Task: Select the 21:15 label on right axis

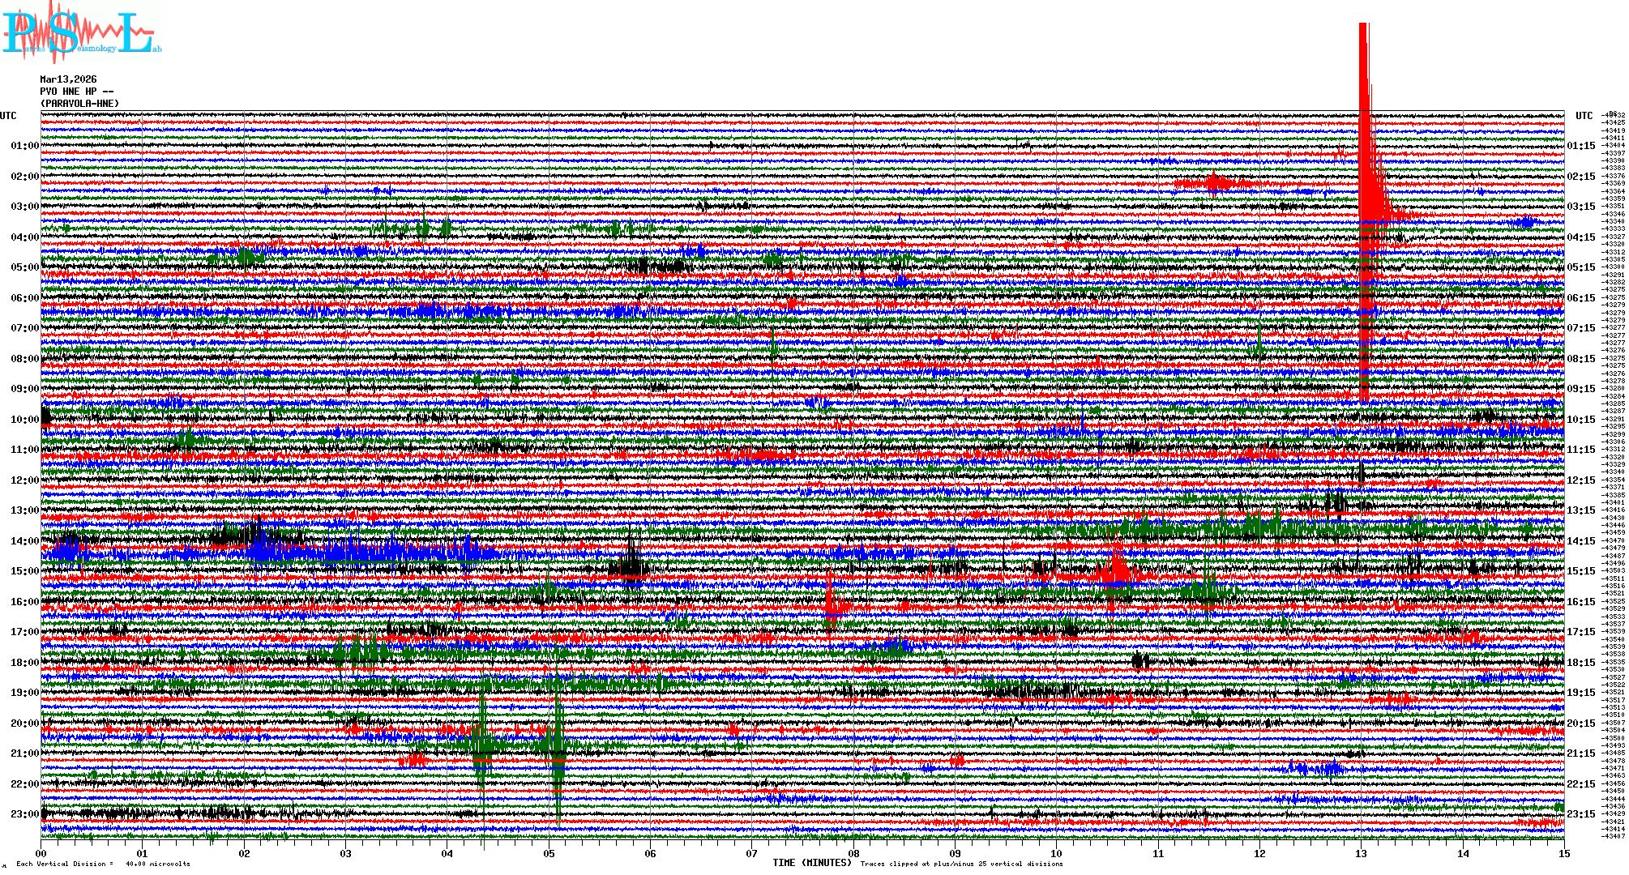Action: point(1580,753)
